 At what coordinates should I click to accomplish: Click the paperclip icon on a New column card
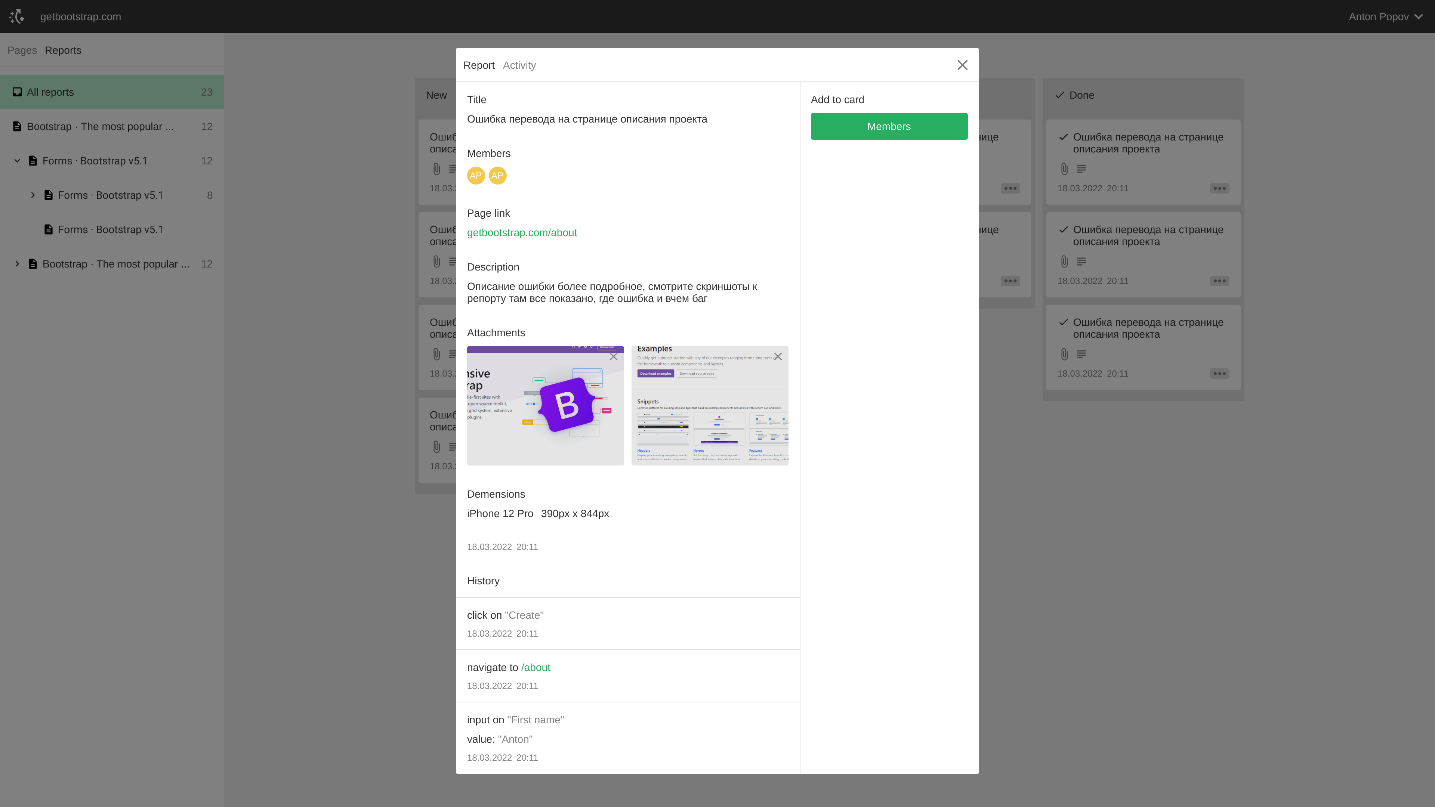click(x=436, y=169)
